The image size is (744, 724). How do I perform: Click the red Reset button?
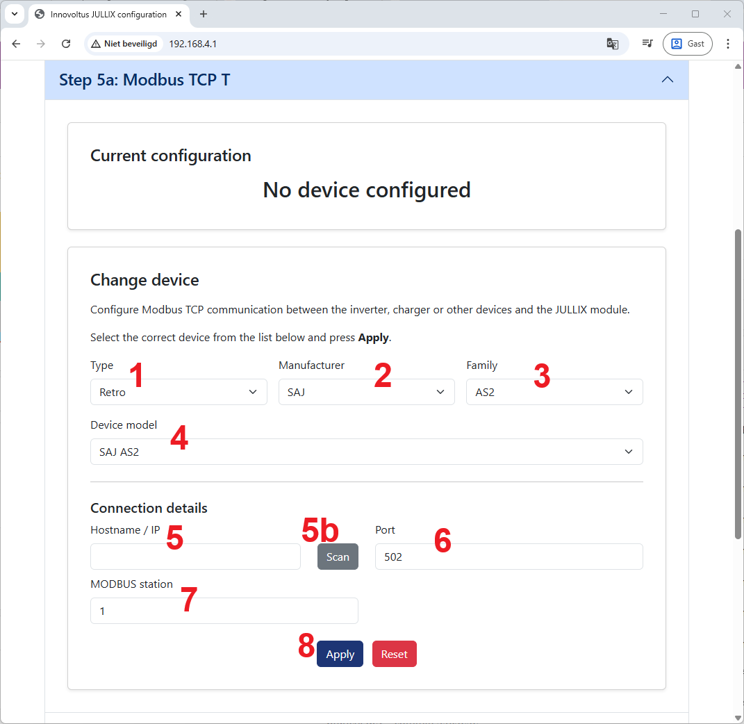point(394,654)
